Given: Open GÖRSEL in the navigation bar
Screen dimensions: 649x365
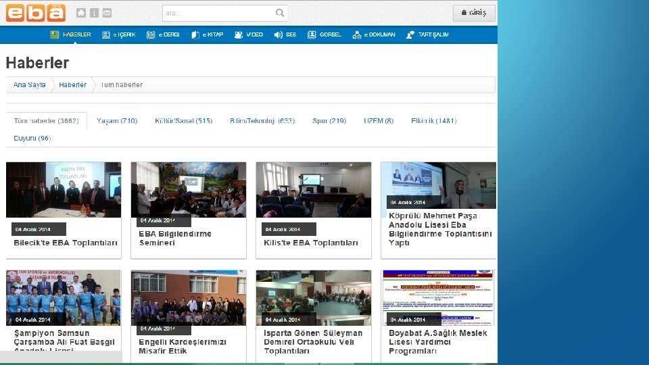Looking at the screenshot, I should coord(331,34).
